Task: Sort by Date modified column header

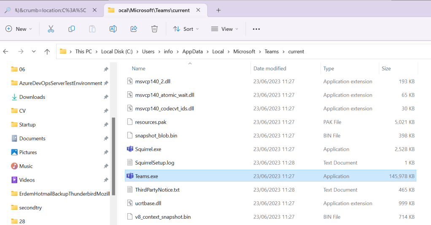Action: (x=269, y=68)
